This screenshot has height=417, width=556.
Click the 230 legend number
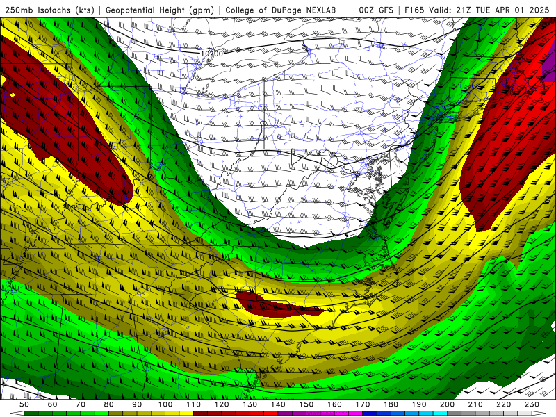point(532,404)
